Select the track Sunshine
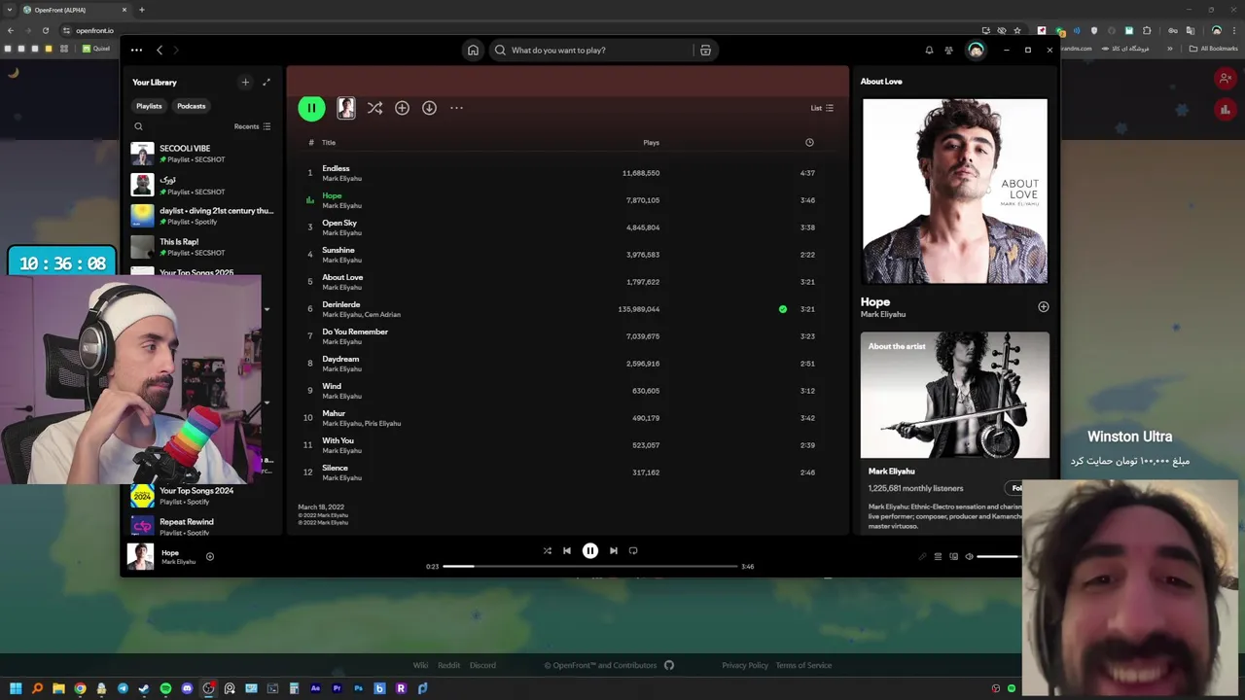1245x700 pixels. (x=566, y=255)
